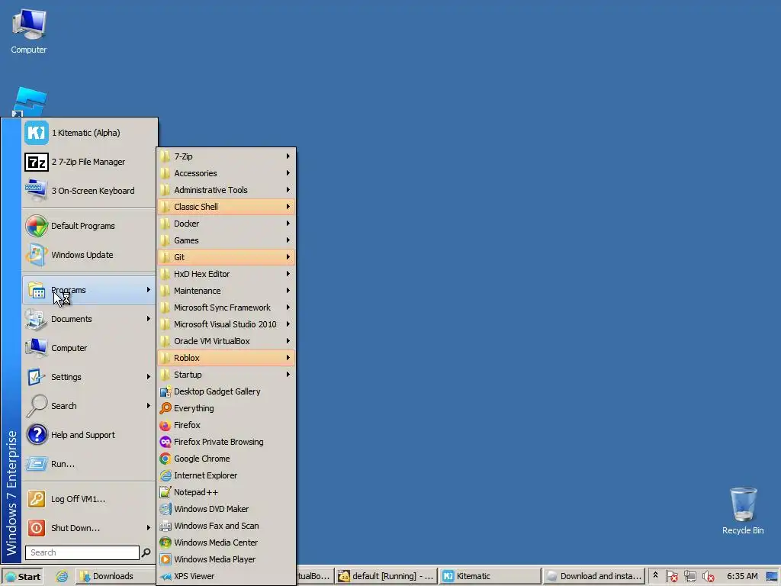Screen dimensions: 781x586
Task: Click the Internet Explorer taskbar quick-launch icon
Action: tap(62, 576)
